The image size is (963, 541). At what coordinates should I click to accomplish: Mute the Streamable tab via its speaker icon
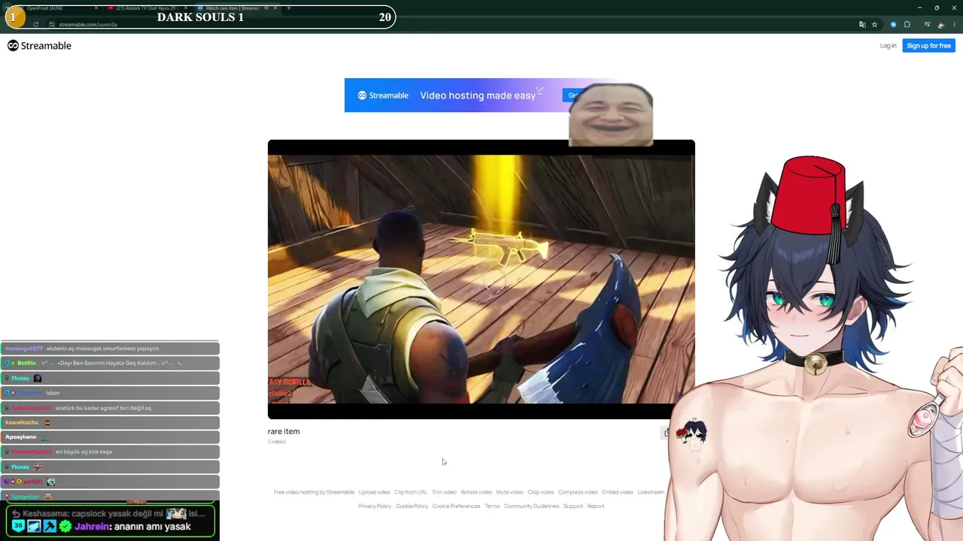(x=266, y=8)
